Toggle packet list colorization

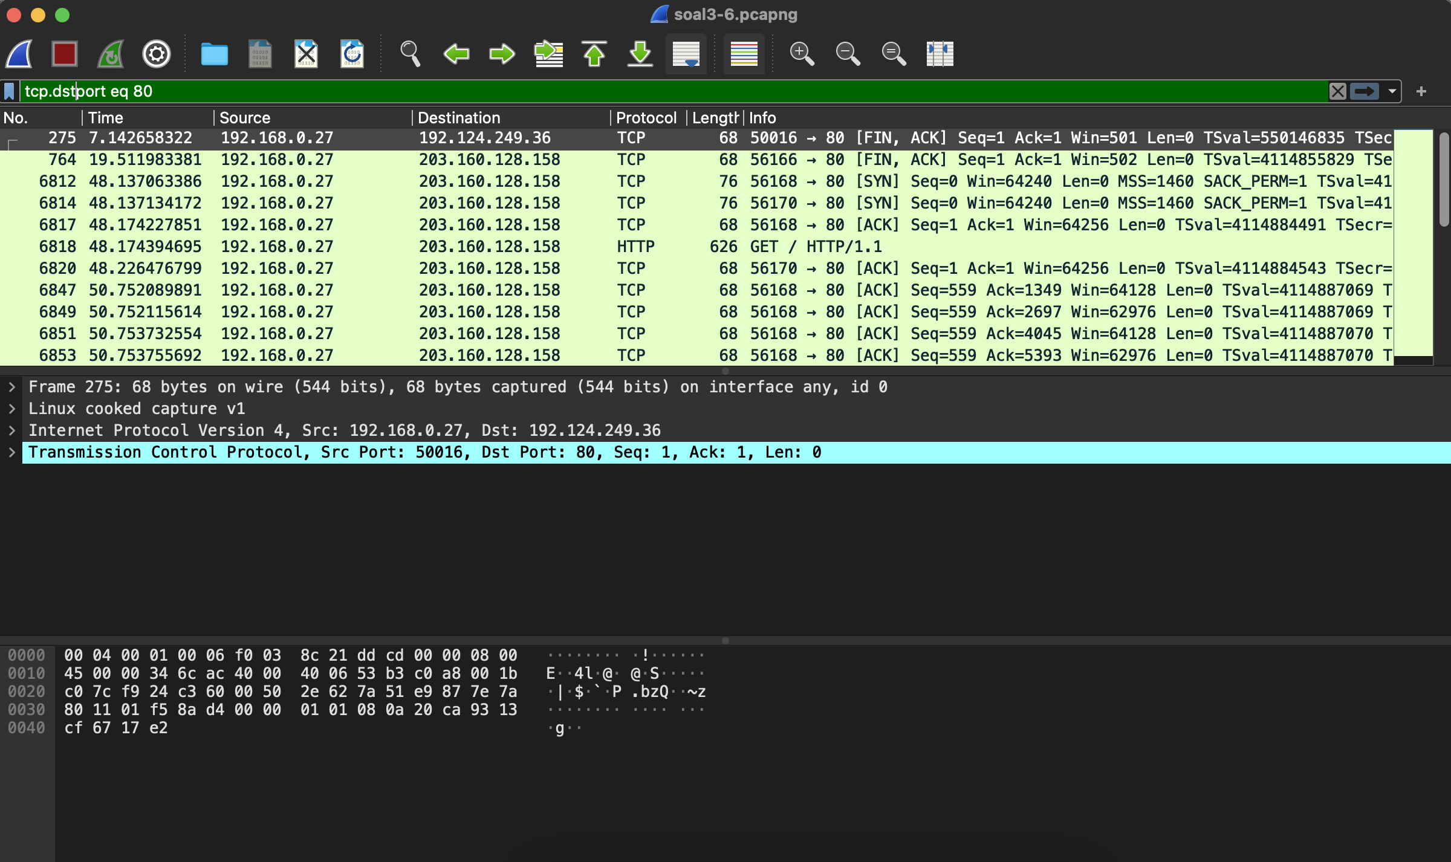point(744,54)
